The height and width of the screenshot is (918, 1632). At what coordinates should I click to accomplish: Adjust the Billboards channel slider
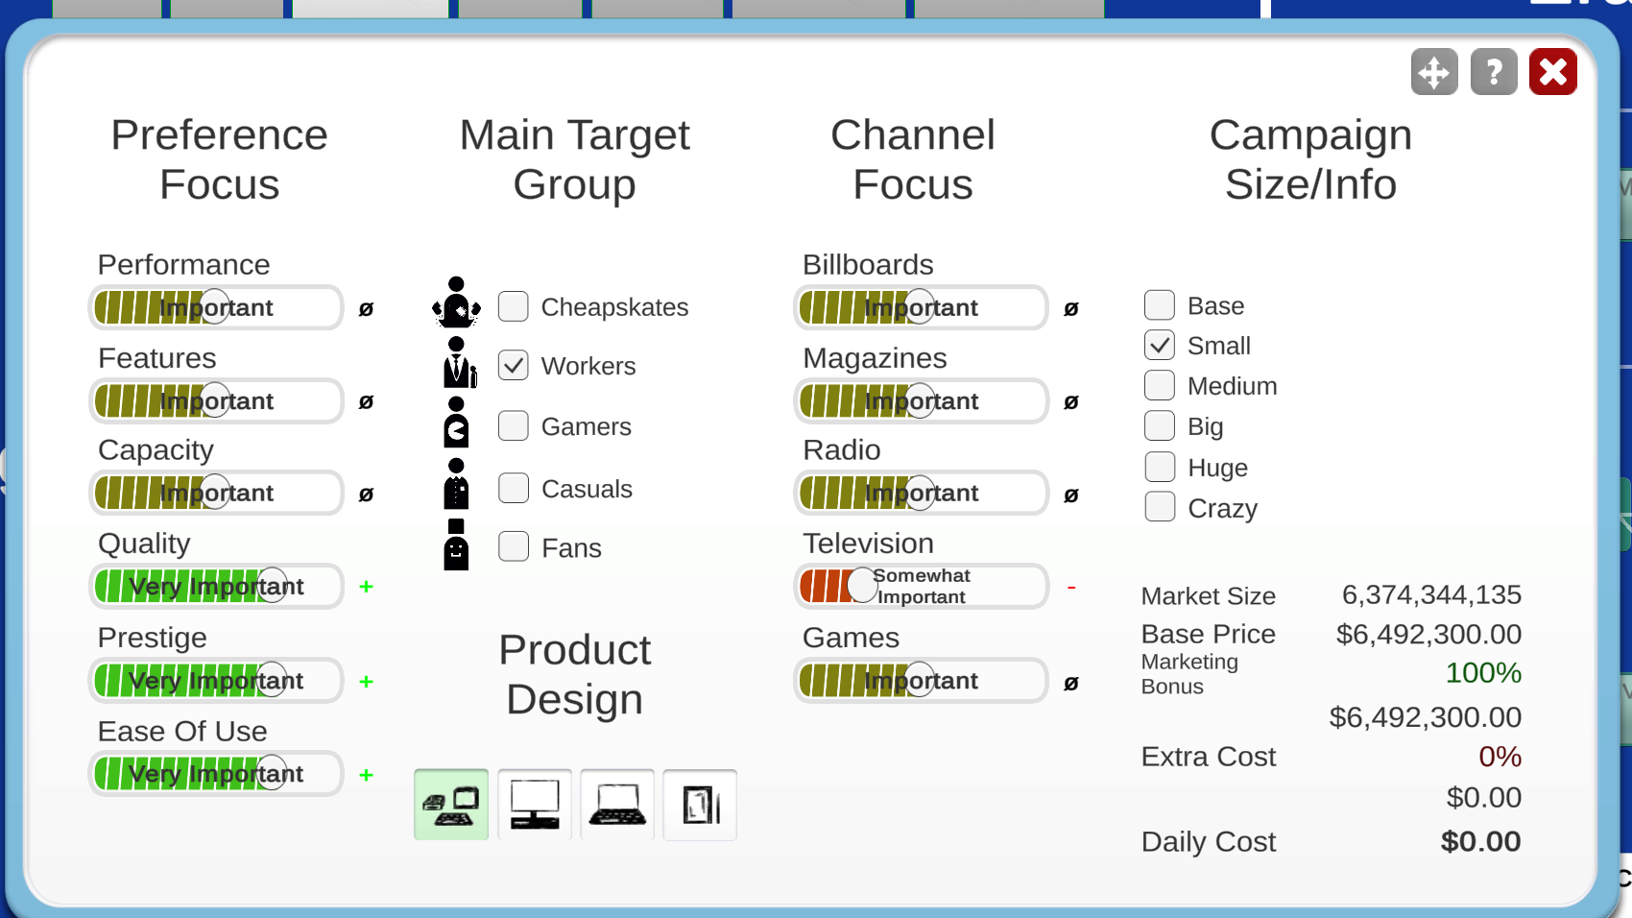tap(921, 307)
